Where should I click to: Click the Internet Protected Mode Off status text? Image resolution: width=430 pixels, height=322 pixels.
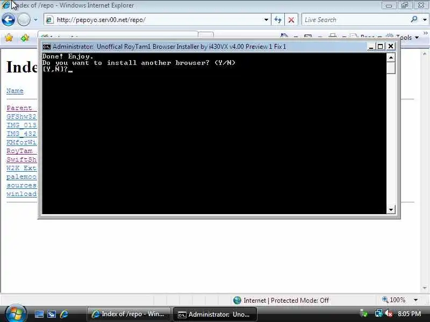pos(286,301)
